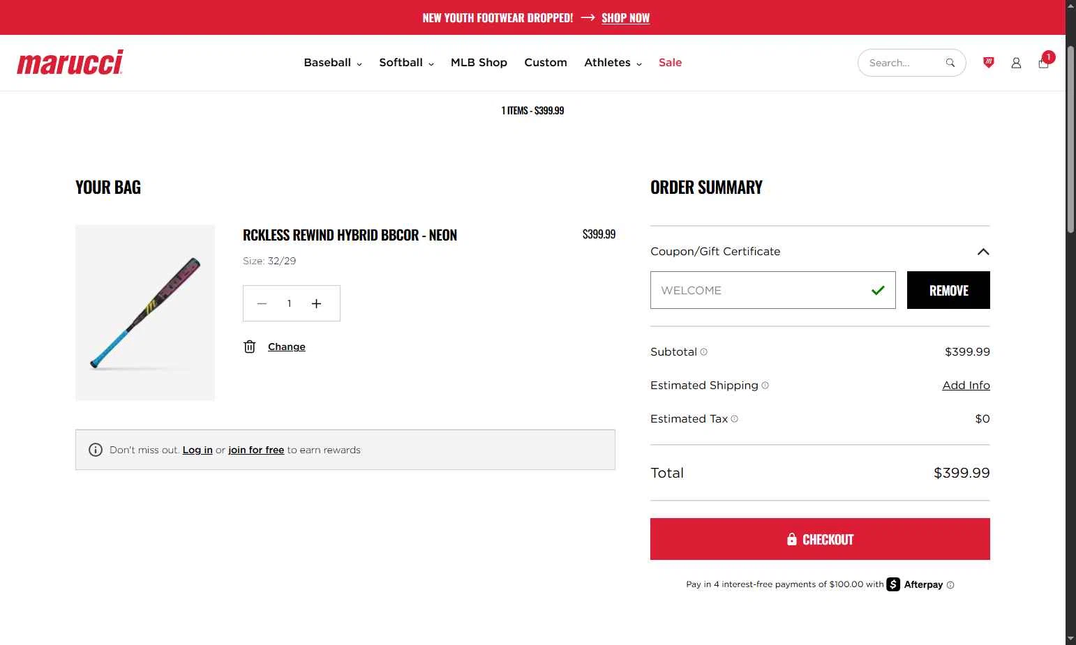Viewport: 1076px width, 645px height.
Task: Open the account profile icon
Action: [1016, 63]
